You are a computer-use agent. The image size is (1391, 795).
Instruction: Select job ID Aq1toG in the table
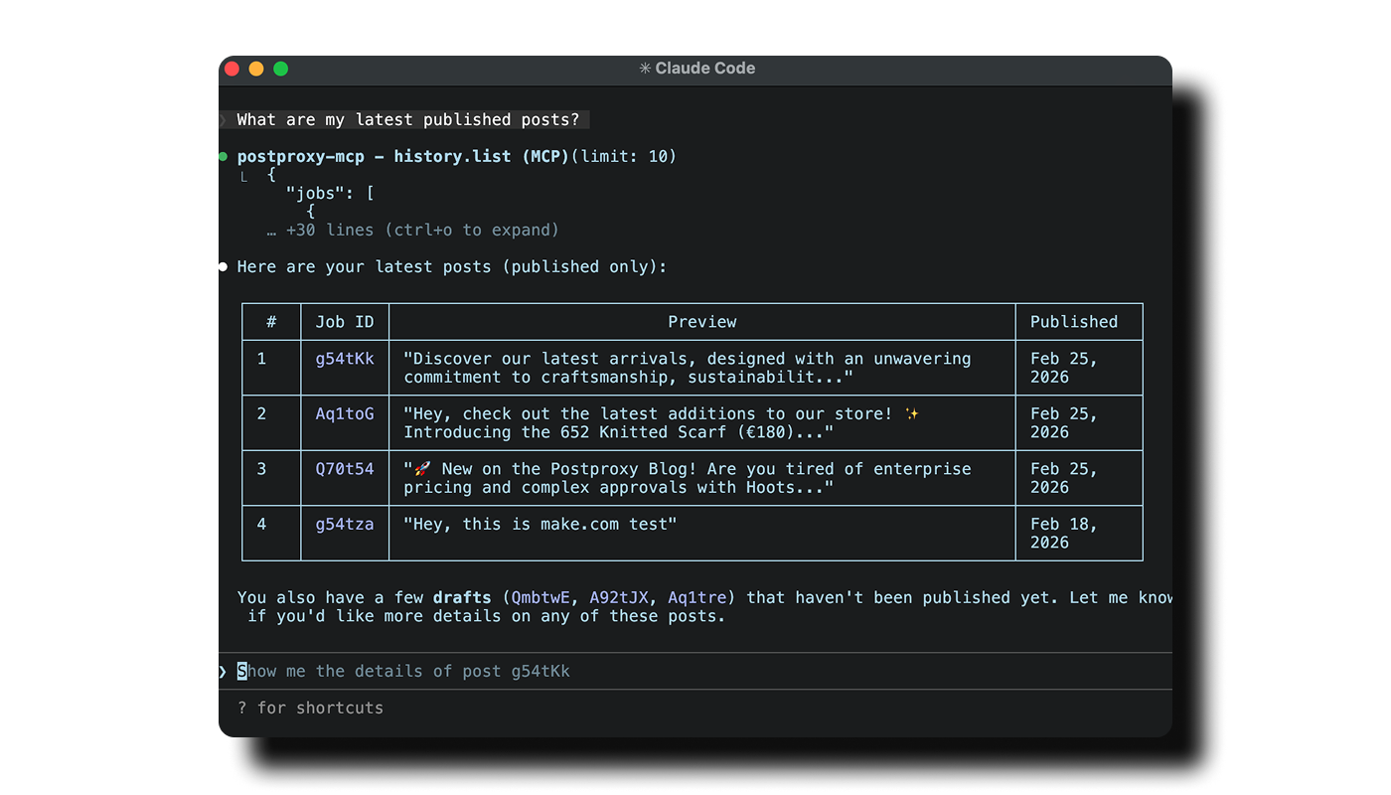coord(345,412)
